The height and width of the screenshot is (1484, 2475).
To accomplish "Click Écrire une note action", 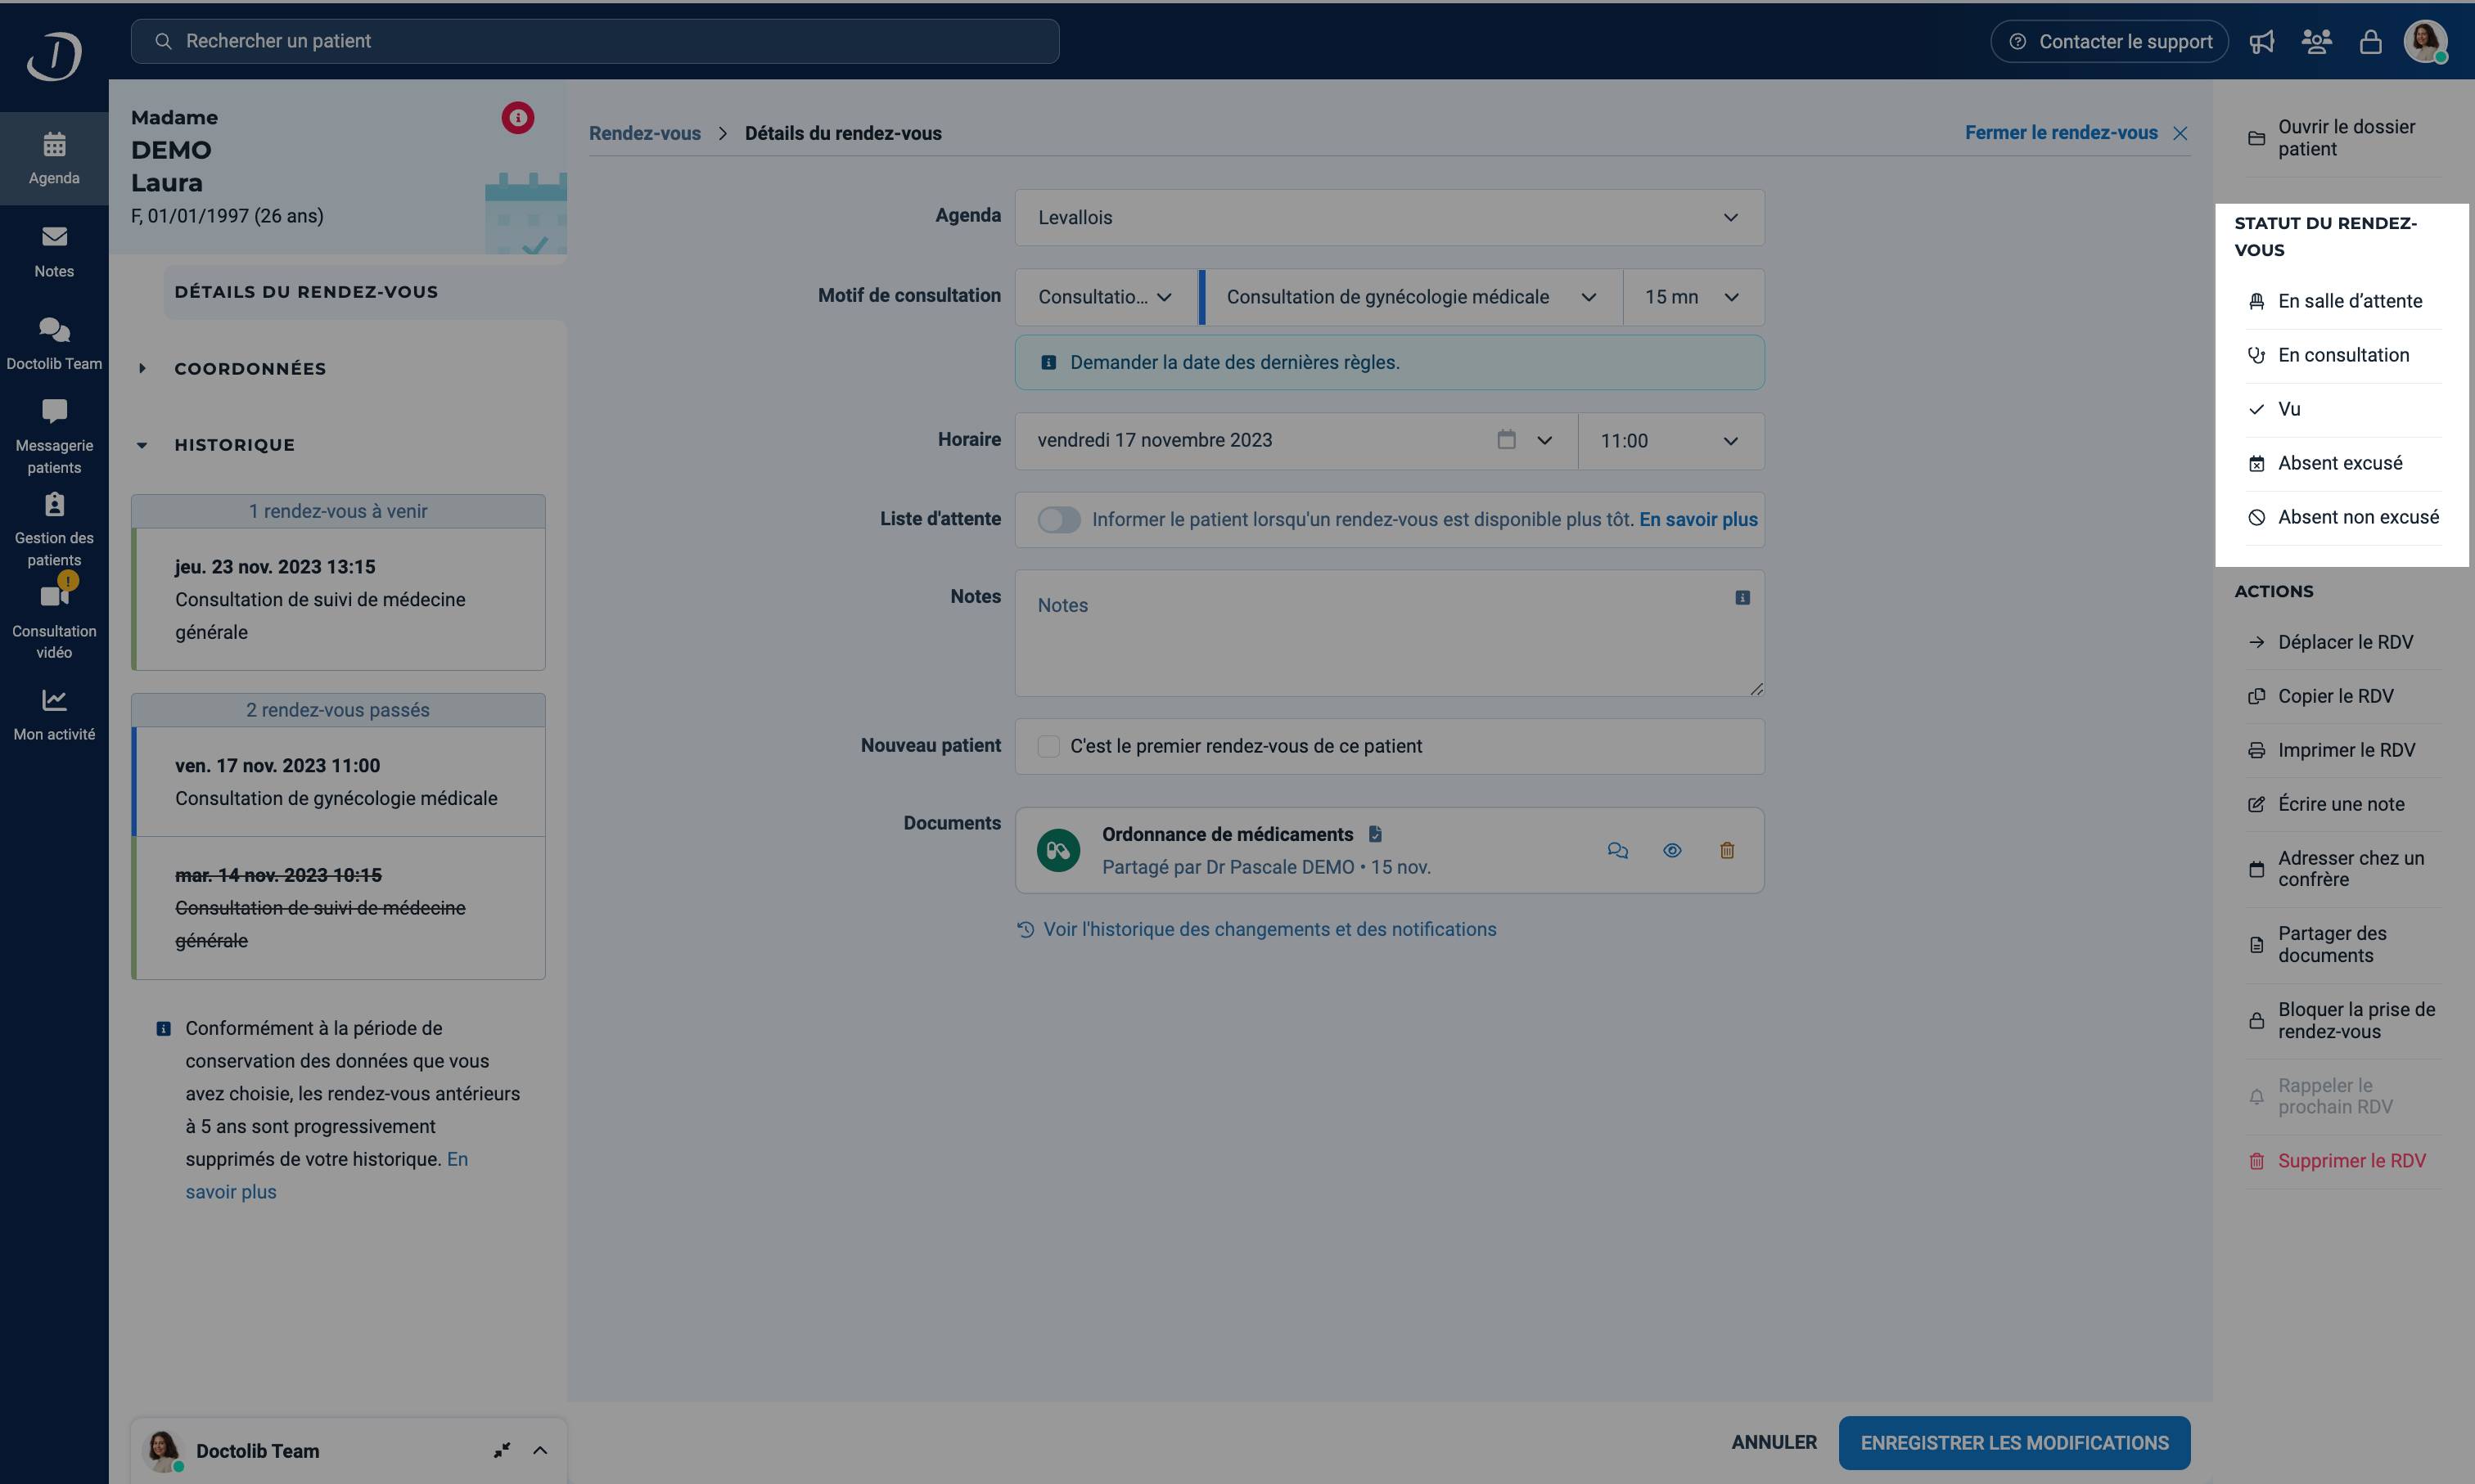I will point(2344,804).
